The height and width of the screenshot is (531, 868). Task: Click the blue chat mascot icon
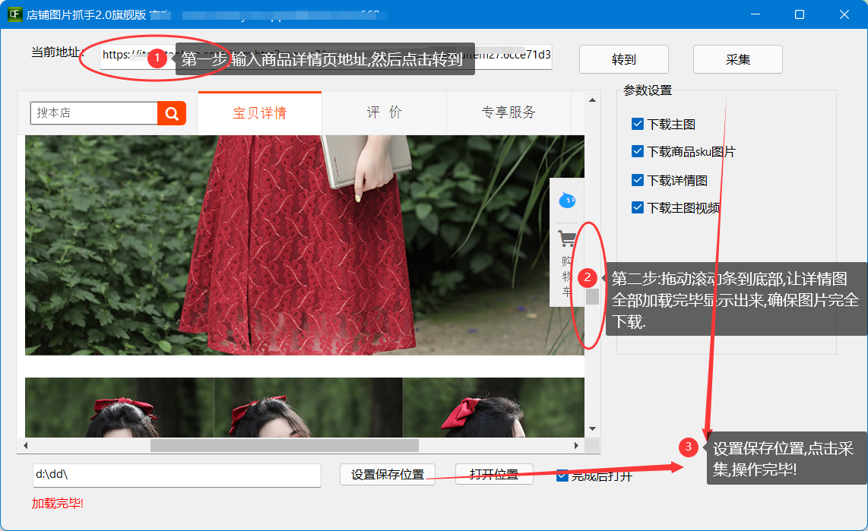click(x=566, y=201)
